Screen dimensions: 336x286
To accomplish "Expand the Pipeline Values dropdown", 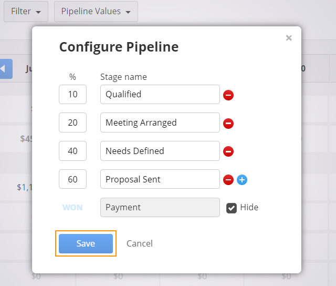I will [x=96, y=12].
